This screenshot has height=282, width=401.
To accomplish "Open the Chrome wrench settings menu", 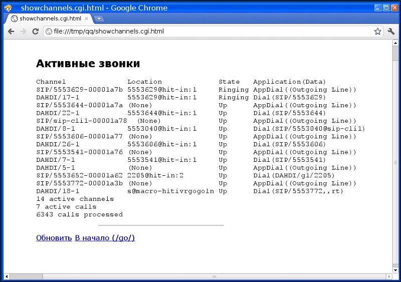I will (x=391, y=31).
